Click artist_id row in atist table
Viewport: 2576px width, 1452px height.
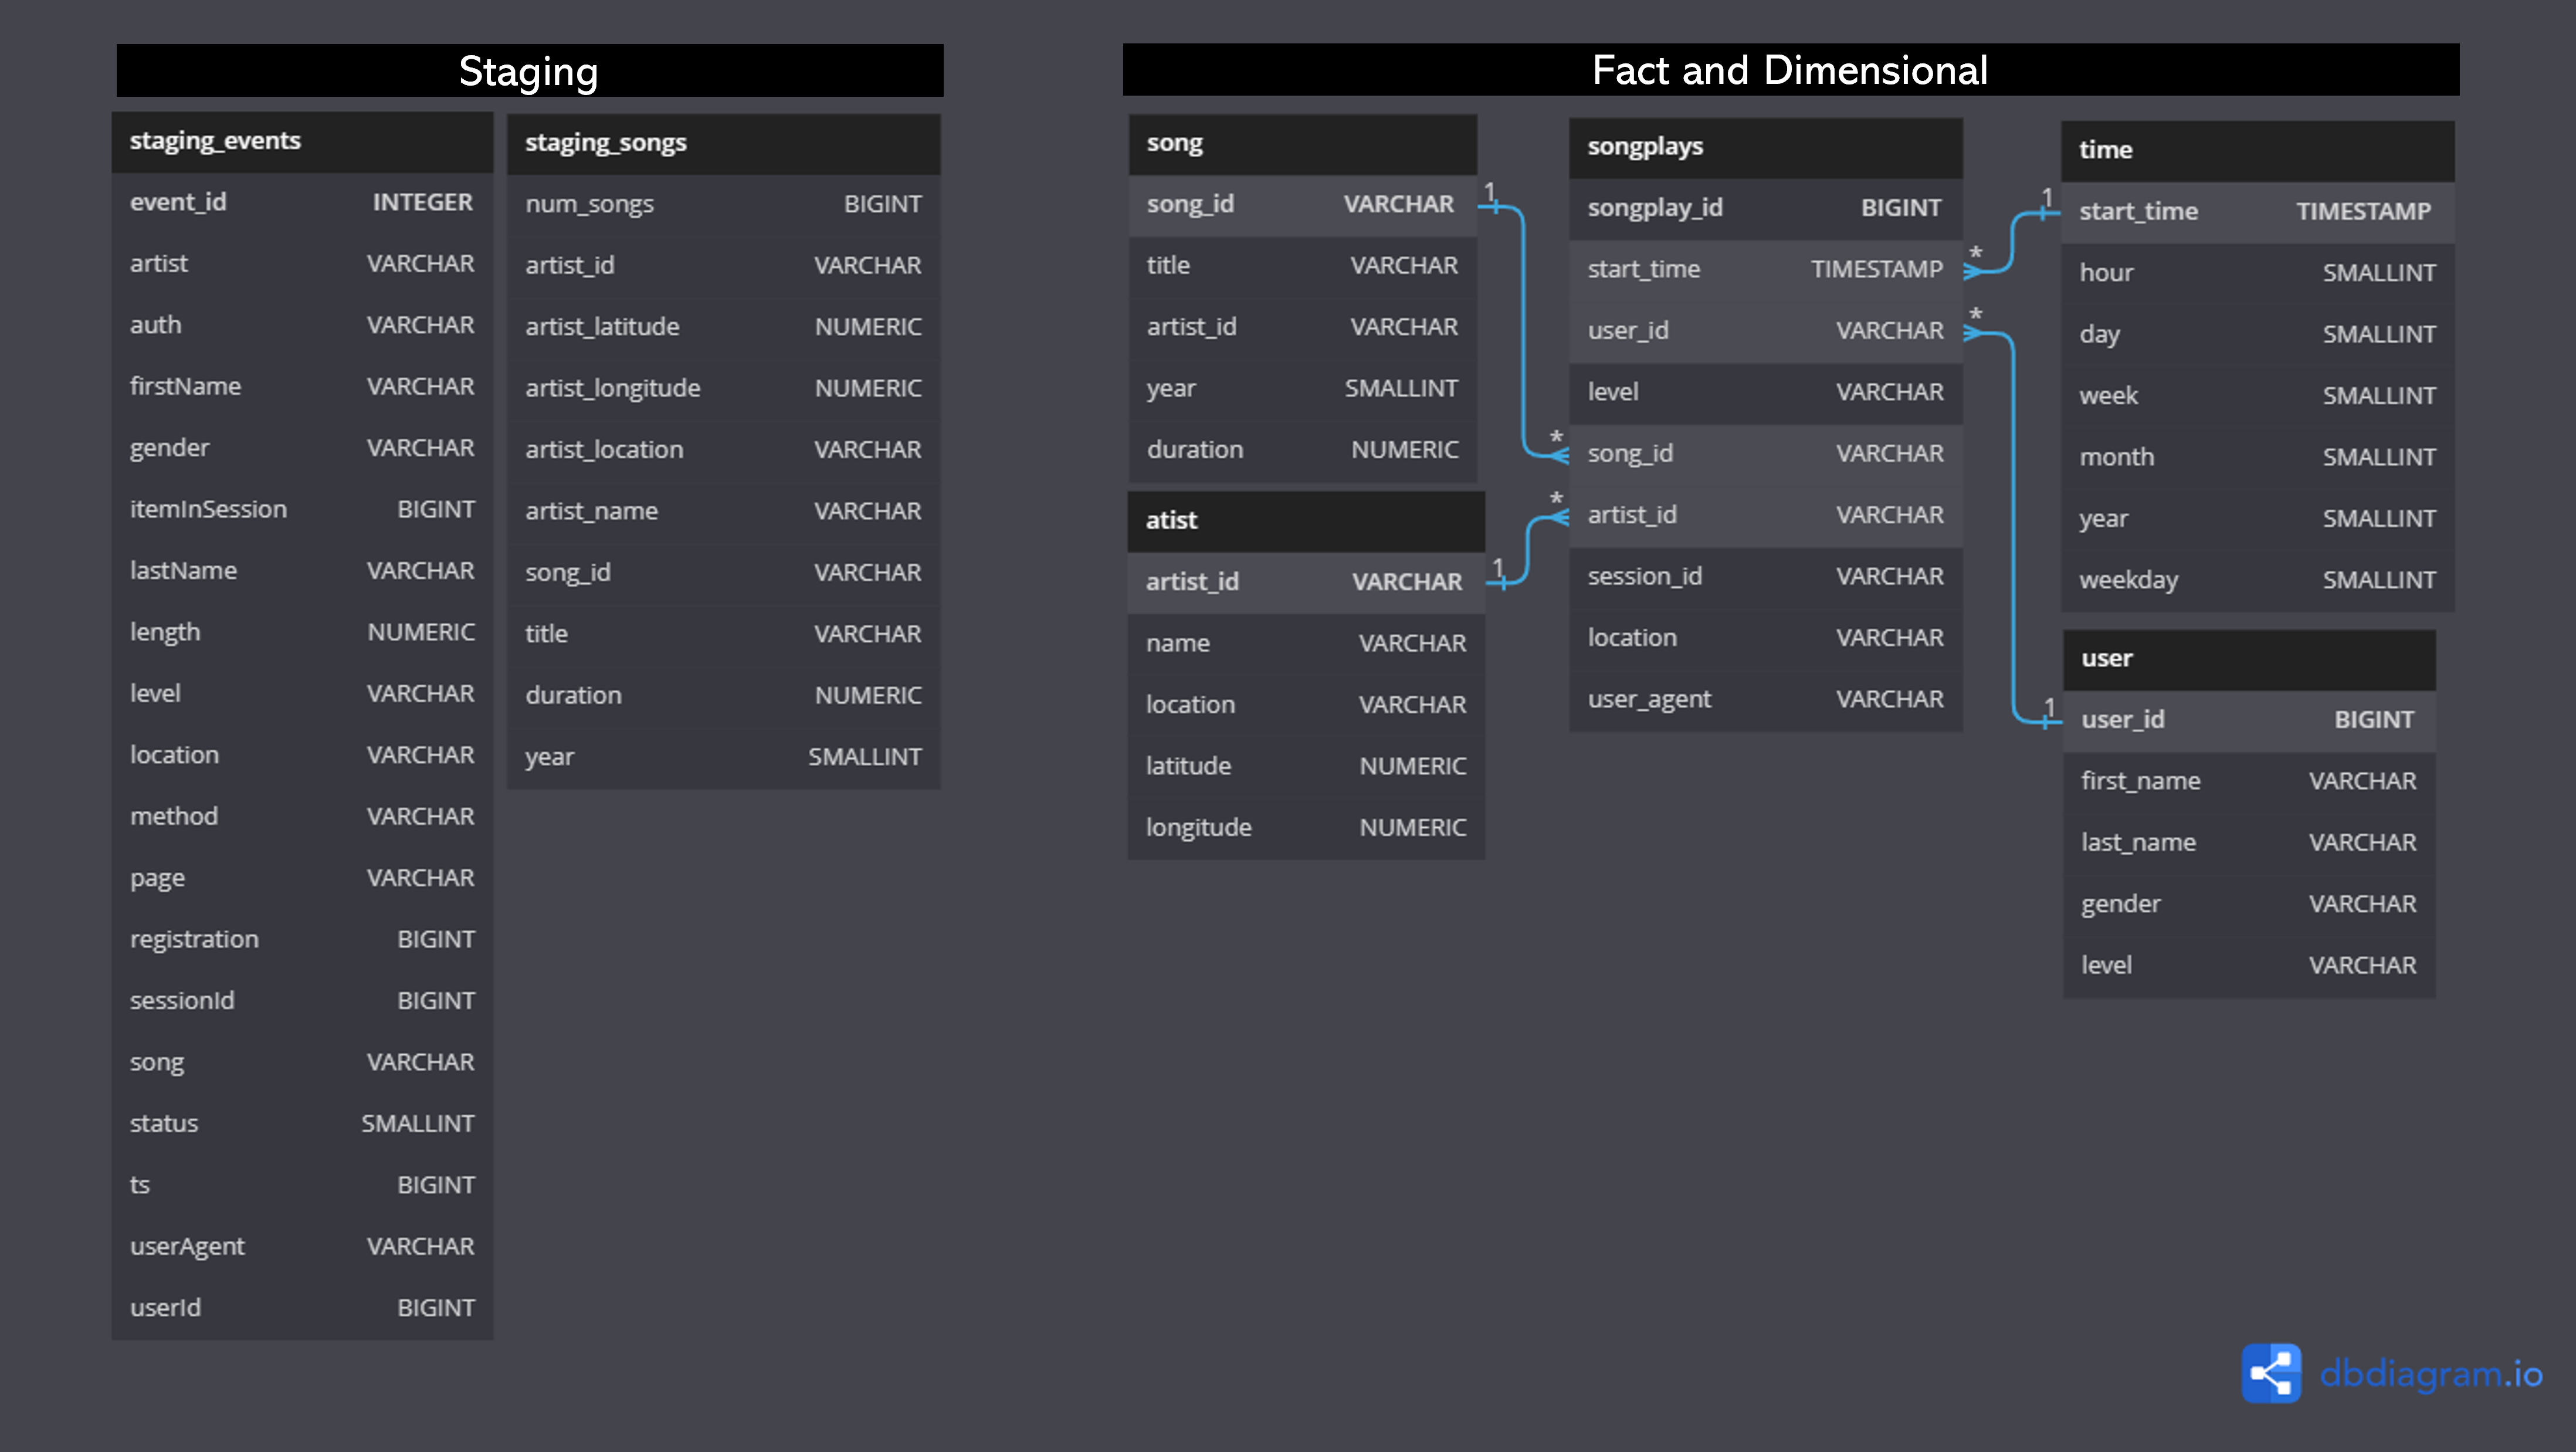1305,582
